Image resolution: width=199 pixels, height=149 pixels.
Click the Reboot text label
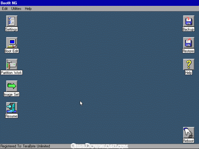(x=188, y=141)
